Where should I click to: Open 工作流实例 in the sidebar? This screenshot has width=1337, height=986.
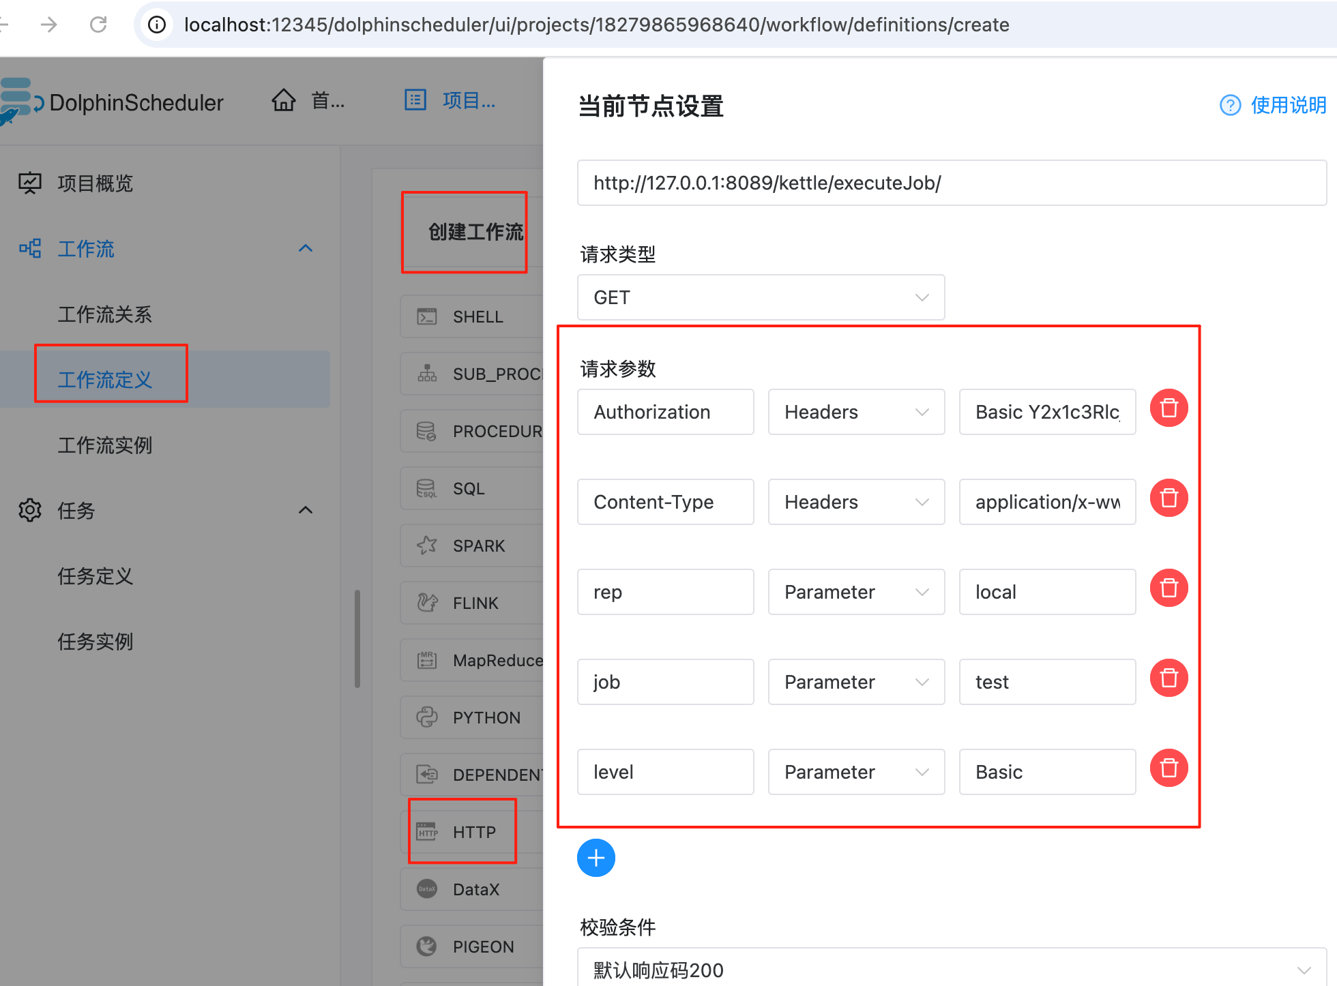[x=105, y=445]
